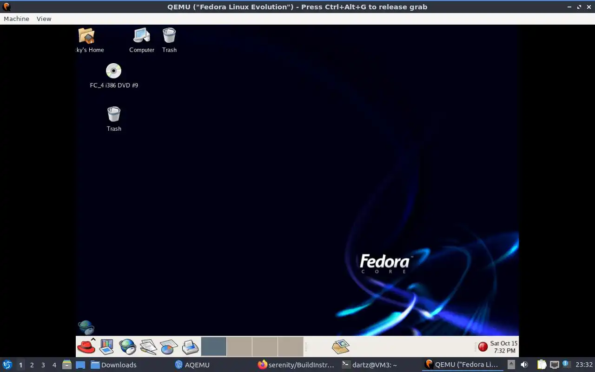Click the removable media eject tray icon
Image resolution: width=595 pixels, height=372 pixels.
click(511, 365)
